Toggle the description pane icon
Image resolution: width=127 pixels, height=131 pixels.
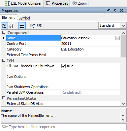click(22, 26)
